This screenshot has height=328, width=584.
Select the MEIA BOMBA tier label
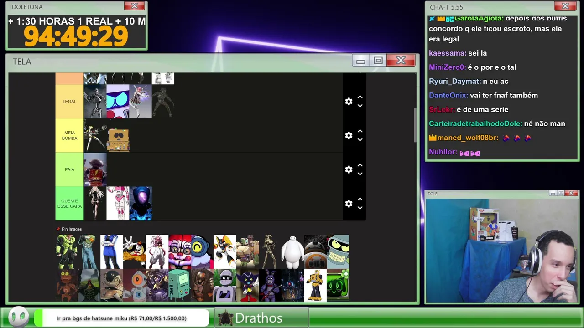point(69,135)
